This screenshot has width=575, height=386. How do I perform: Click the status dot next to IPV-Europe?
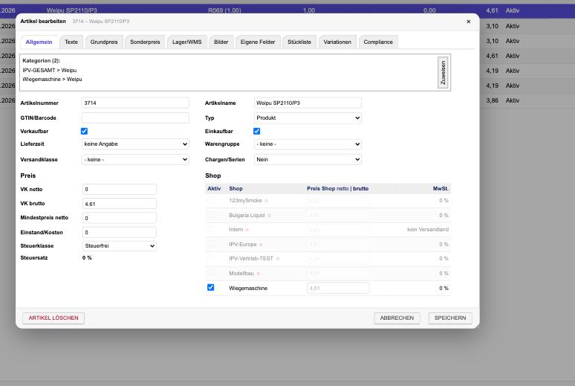click(x=261, y=245)
